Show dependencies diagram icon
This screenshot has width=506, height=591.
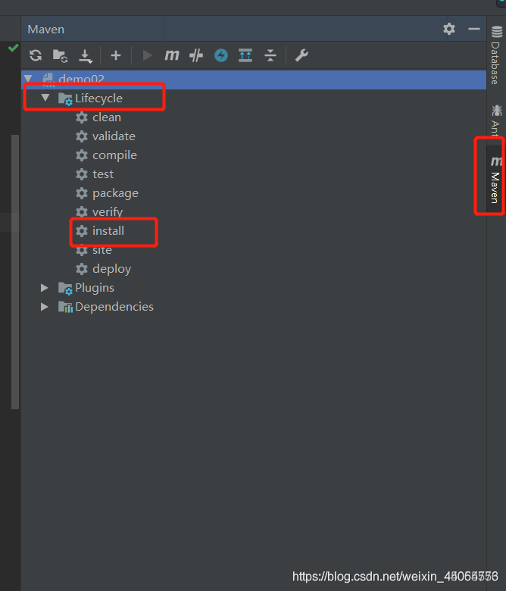[x=245, y=55]
